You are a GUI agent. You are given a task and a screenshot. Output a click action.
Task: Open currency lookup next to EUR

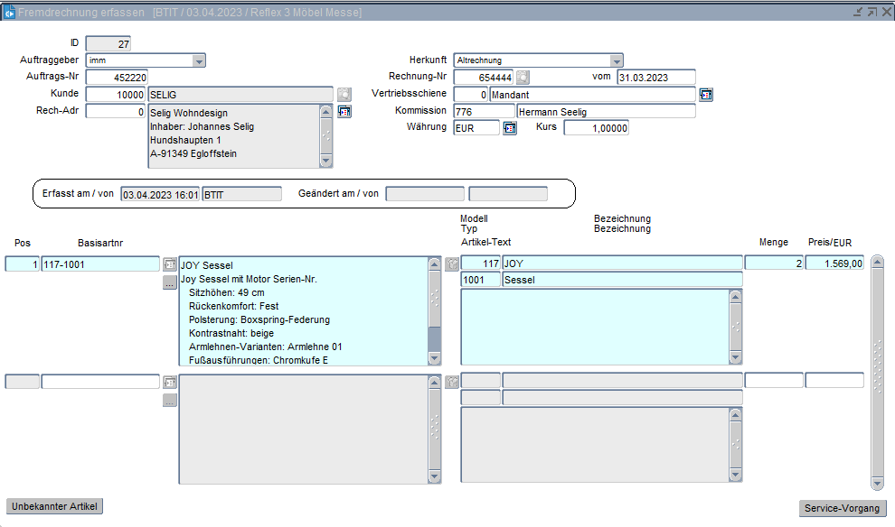click(510, 128)
